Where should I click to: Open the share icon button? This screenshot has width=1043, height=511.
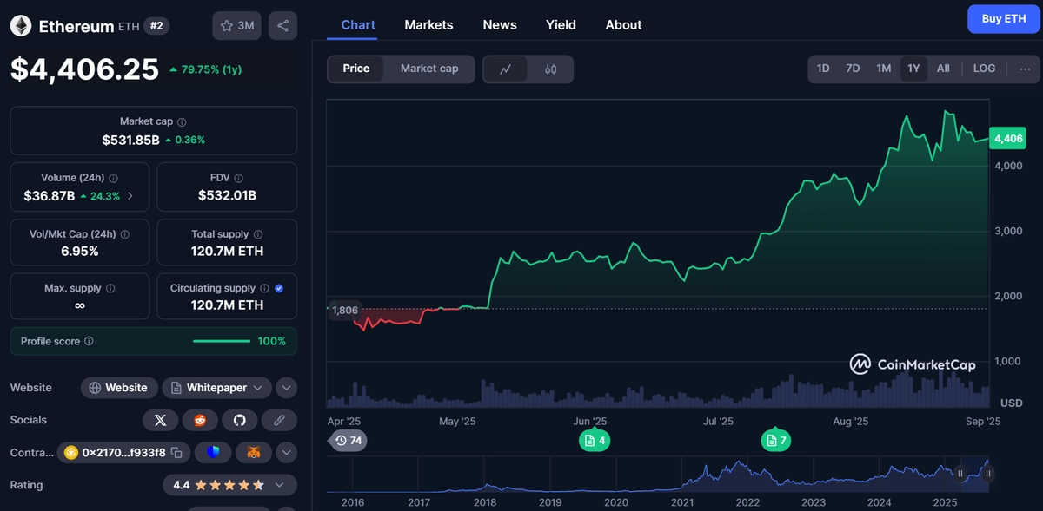click(x=282, y=26)
